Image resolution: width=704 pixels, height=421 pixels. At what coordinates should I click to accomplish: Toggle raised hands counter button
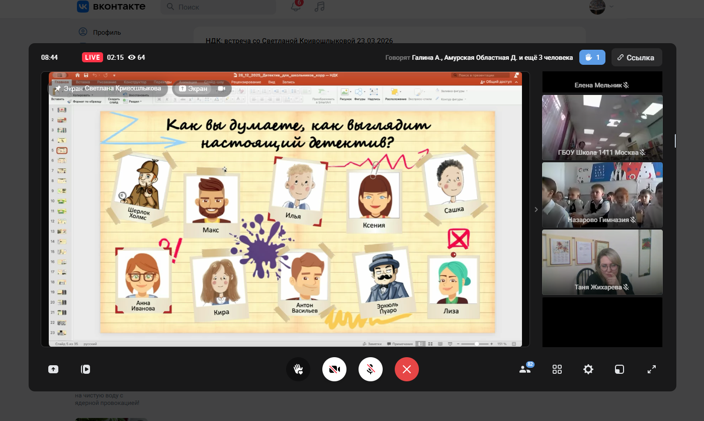pyautogui.click(x=592, y=57)
